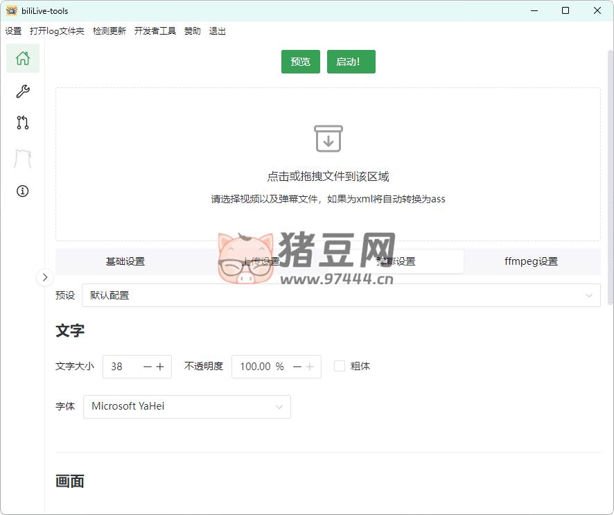Viewport: 614px width, 515px height.
Task: Enable the 粗体 bold checkbox
Action: click(x=340, y=366)
